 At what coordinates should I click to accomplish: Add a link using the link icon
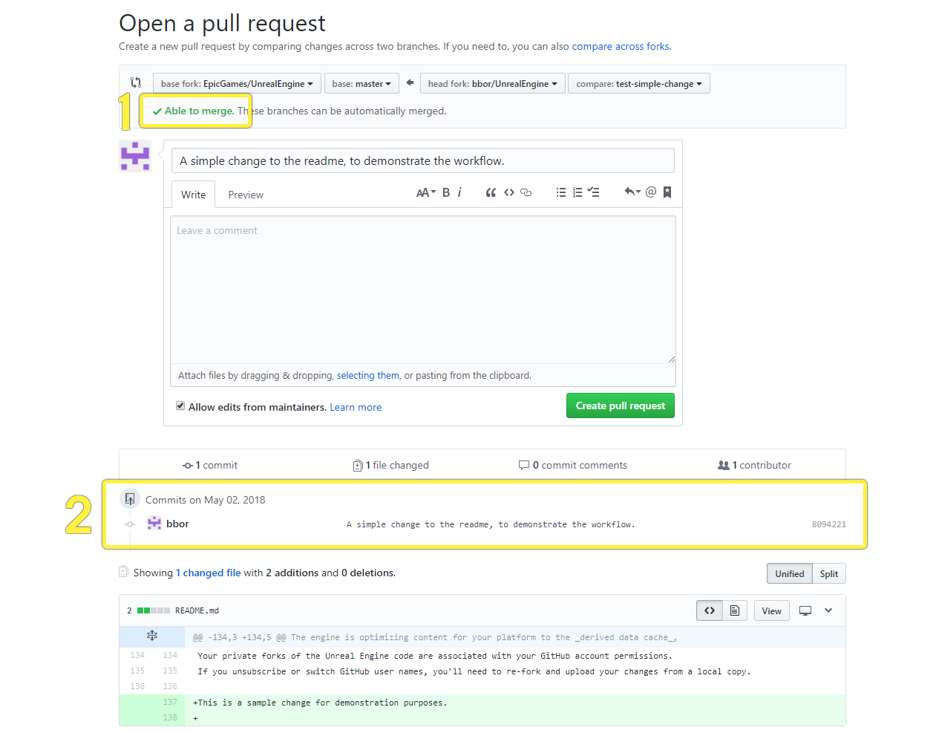point(526,192)
